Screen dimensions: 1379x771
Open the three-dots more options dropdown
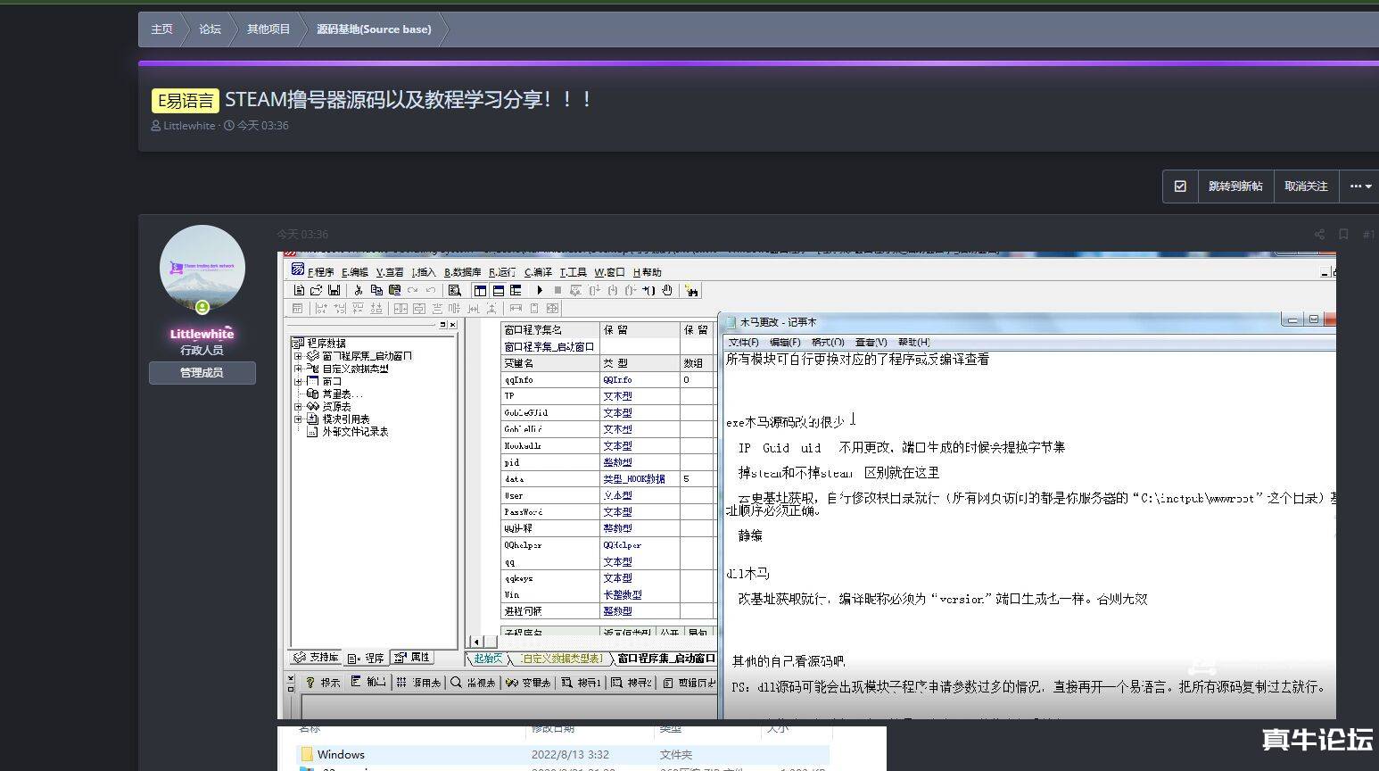[1360, 187]
